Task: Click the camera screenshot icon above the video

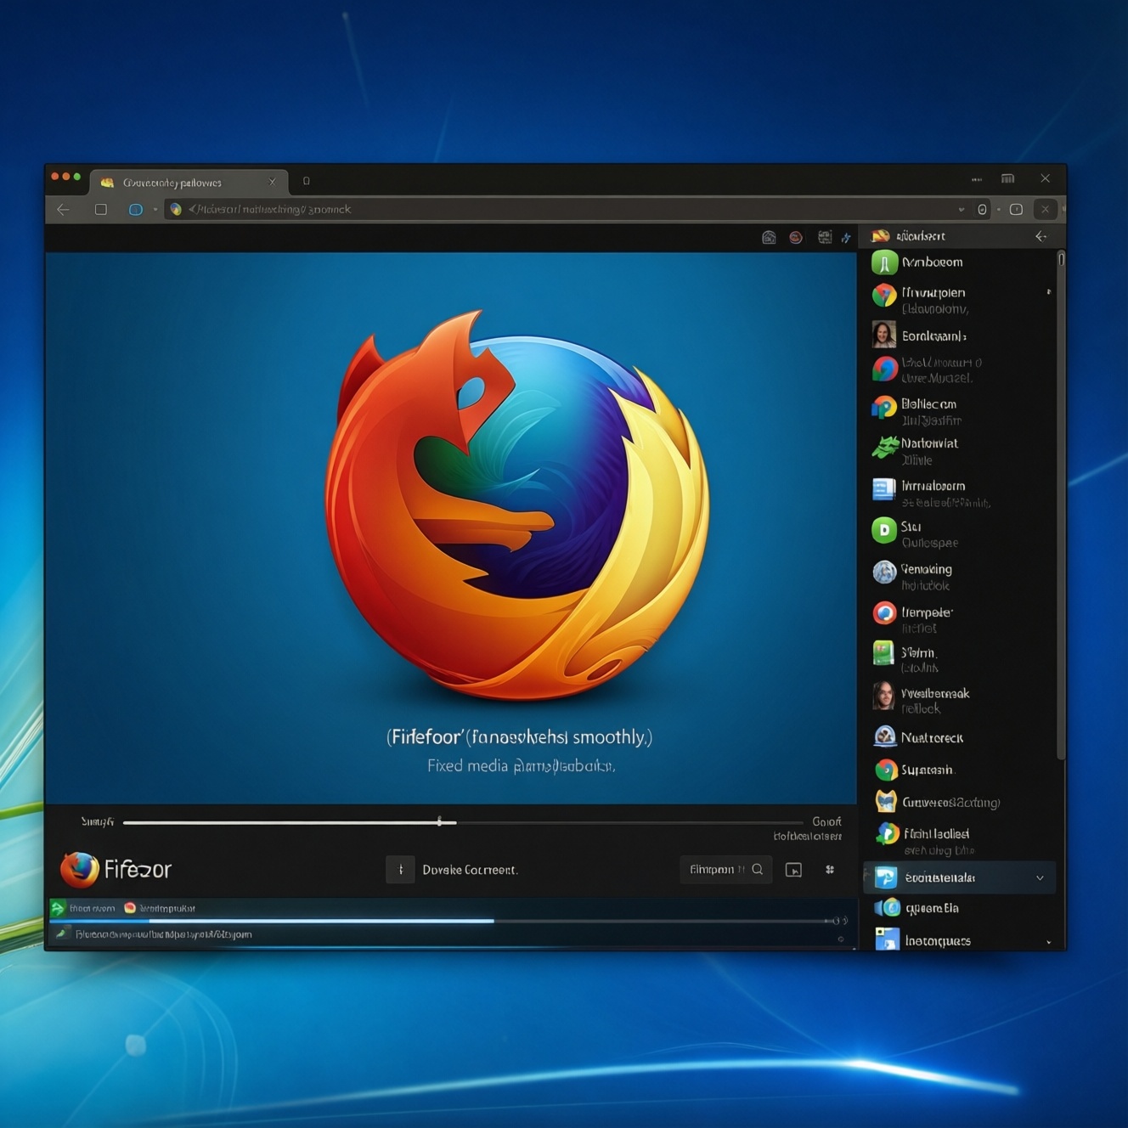Action: click(769, 238)
